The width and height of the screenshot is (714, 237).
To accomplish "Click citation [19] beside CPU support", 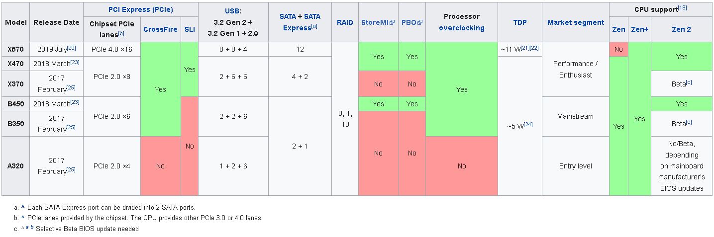I will click(x=683, y=7).
